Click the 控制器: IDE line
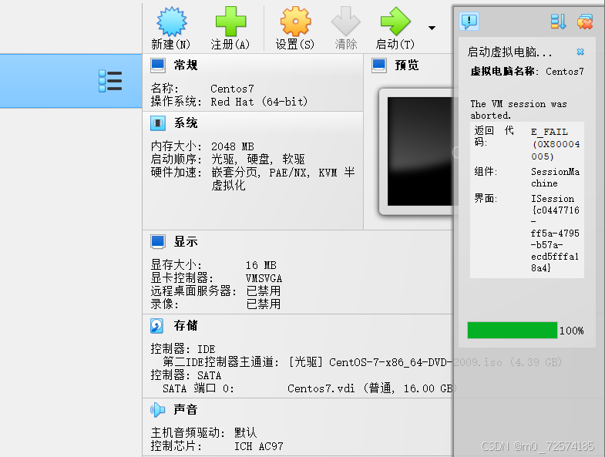 (183, 349)
